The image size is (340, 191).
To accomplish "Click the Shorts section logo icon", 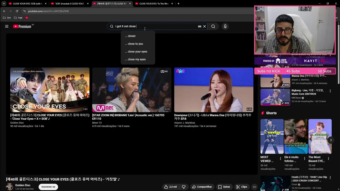I will pyautogui.click(x=263, y=113).
